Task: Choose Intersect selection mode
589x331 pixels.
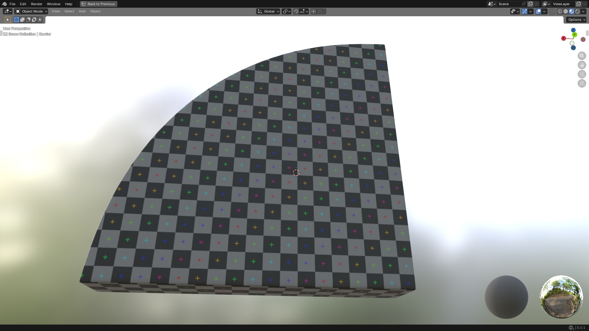Action: pos(40,20)
